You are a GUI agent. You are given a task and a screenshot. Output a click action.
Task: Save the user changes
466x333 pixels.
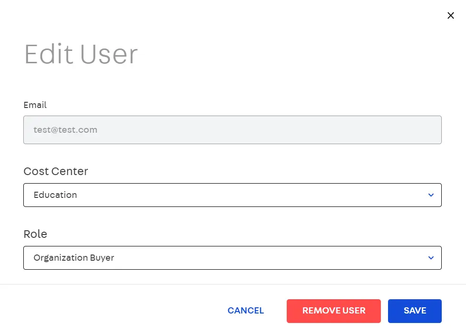415,311
